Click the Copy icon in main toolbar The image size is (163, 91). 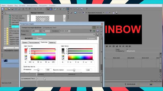tap(26, 9)
